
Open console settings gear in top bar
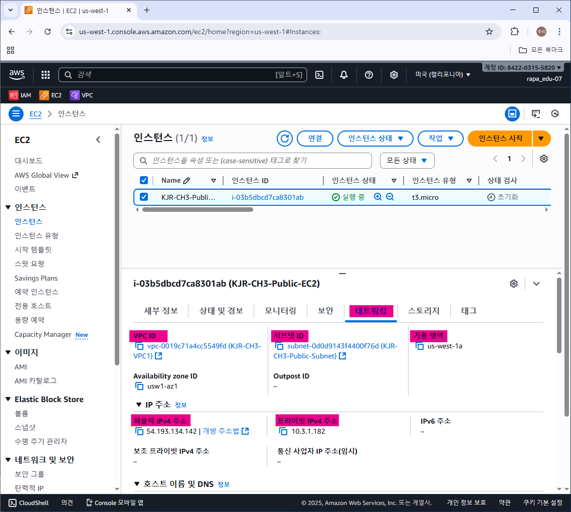click(x=394, y=75)
